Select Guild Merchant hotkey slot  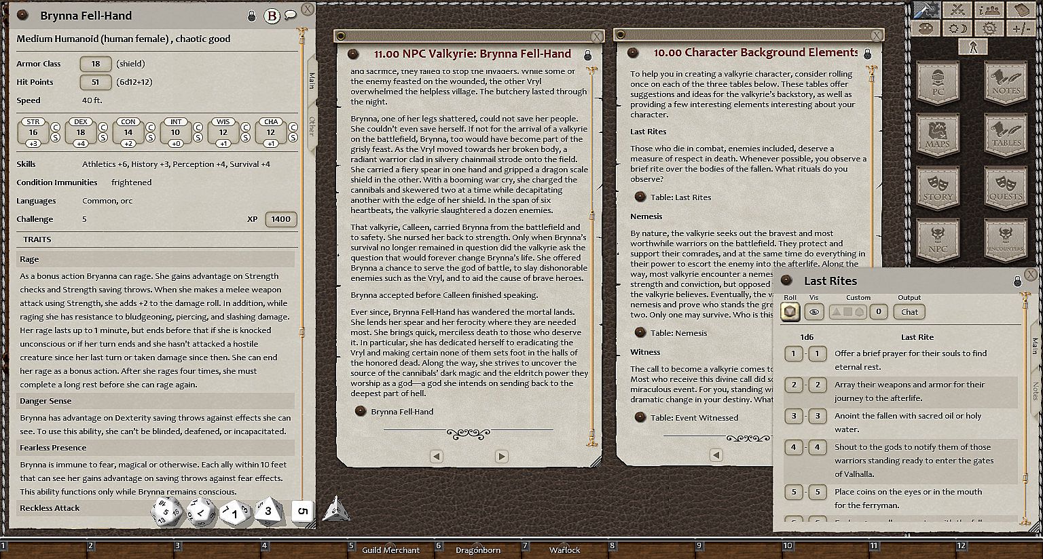(x=390, y=550)
